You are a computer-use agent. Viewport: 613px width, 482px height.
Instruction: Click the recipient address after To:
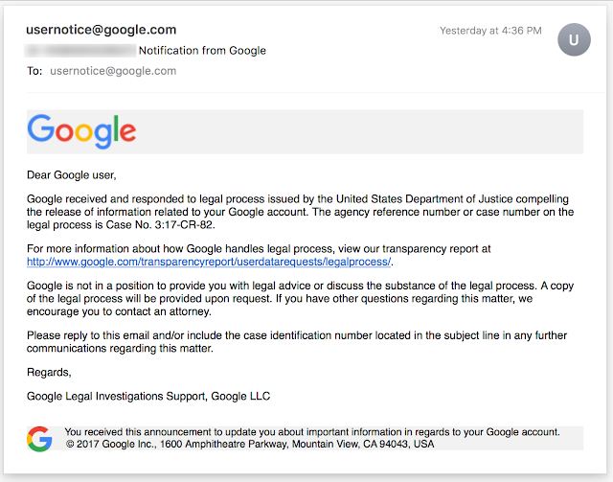pyautogui.click(x=113, y=71)
